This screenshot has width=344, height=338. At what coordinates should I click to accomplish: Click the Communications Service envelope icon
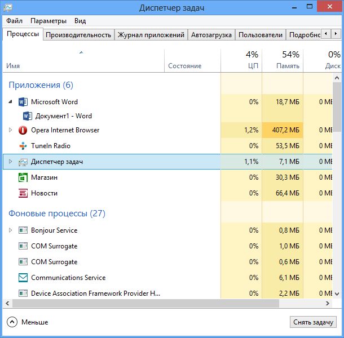pyautogui.click(x=23, y=278)
